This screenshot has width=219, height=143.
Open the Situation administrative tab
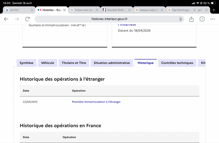[112, 63]
